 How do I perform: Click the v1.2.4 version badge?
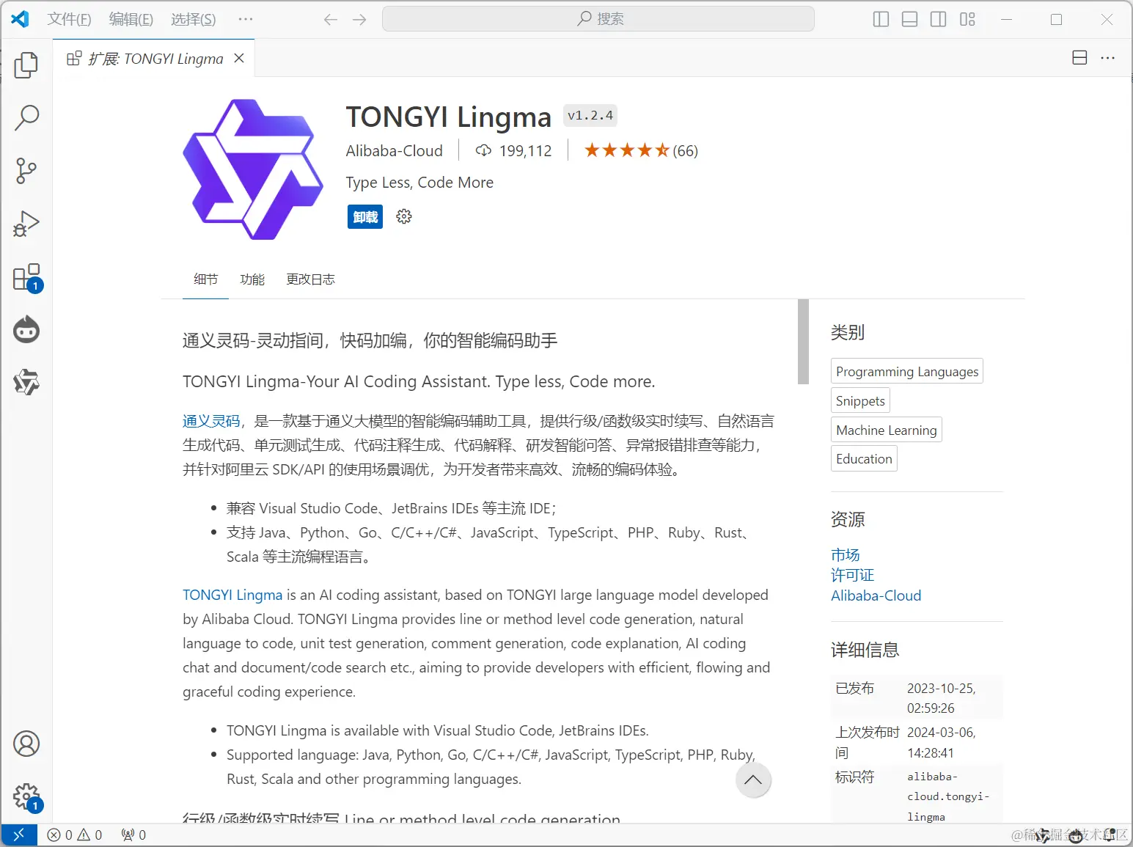click(x=590, y=116)
